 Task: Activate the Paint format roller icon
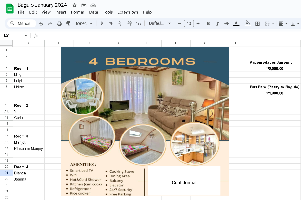[68, 24]
